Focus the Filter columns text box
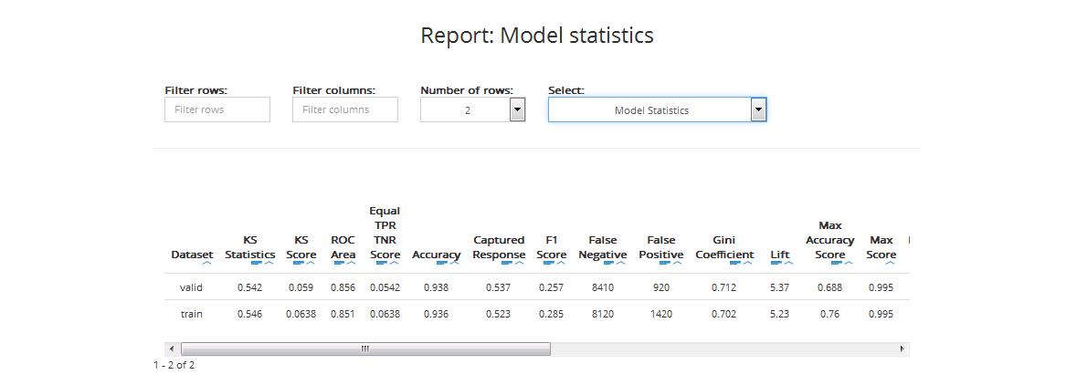 pos(345,110)
